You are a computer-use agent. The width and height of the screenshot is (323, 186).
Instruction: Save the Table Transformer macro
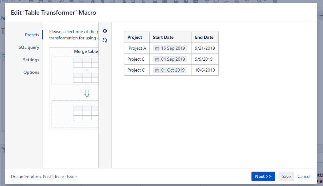tap(286, 176)
